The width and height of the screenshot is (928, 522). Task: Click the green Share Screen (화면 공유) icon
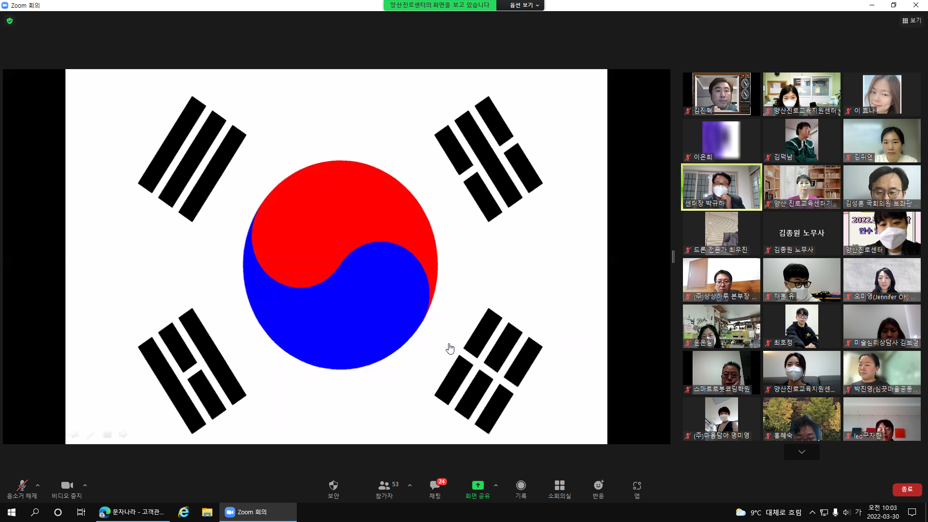click(x=478, y=485)
